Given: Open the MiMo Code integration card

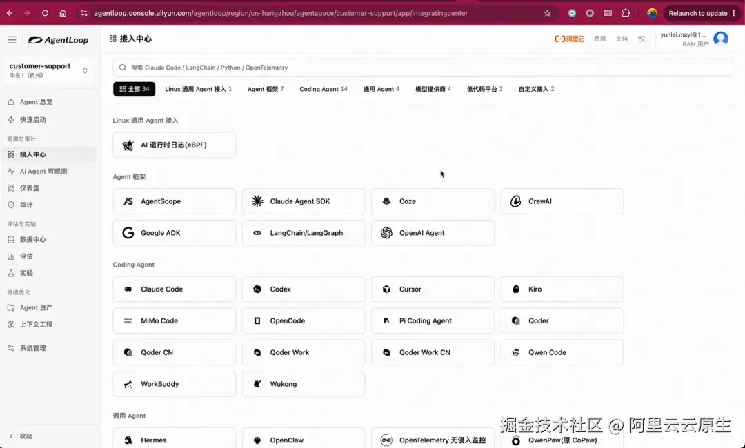Looking at the screenshot, I should click(175, 320).
